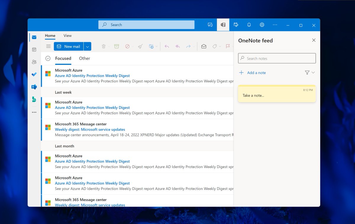Open the Bookings app in sidebar
355x224 pixels.
(34, 99)
